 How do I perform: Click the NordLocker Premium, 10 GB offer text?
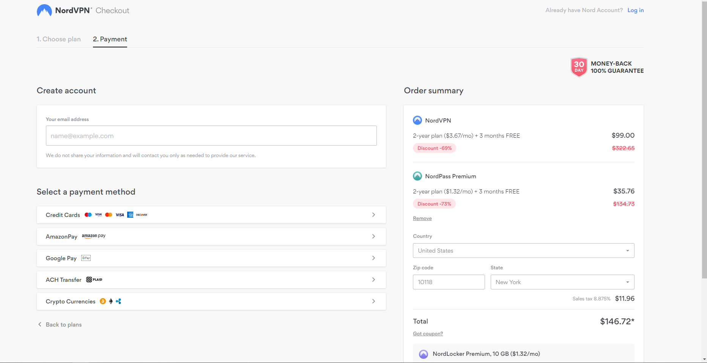point(487,354)
